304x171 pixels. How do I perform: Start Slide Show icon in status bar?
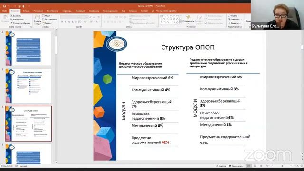click(x=267, y=166)
